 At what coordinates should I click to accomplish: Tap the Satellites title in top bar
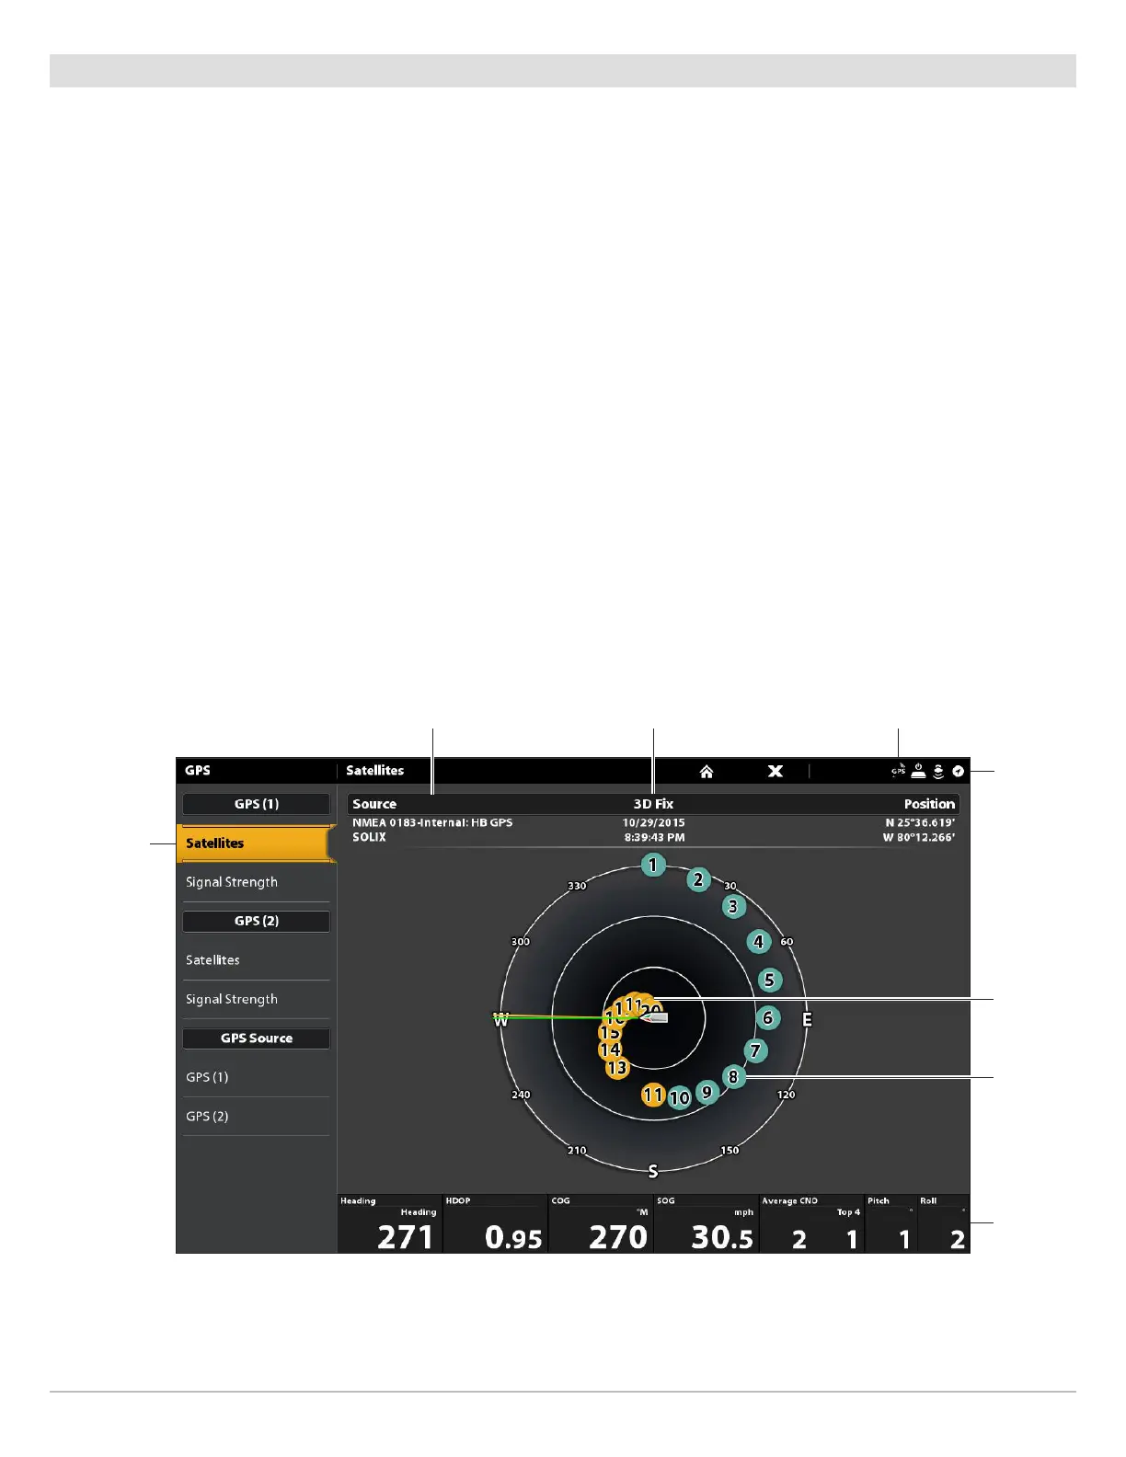click(375, 771)
